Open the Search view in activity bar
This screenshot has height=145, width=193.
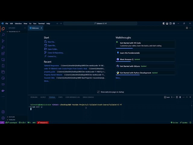(3, 35)
